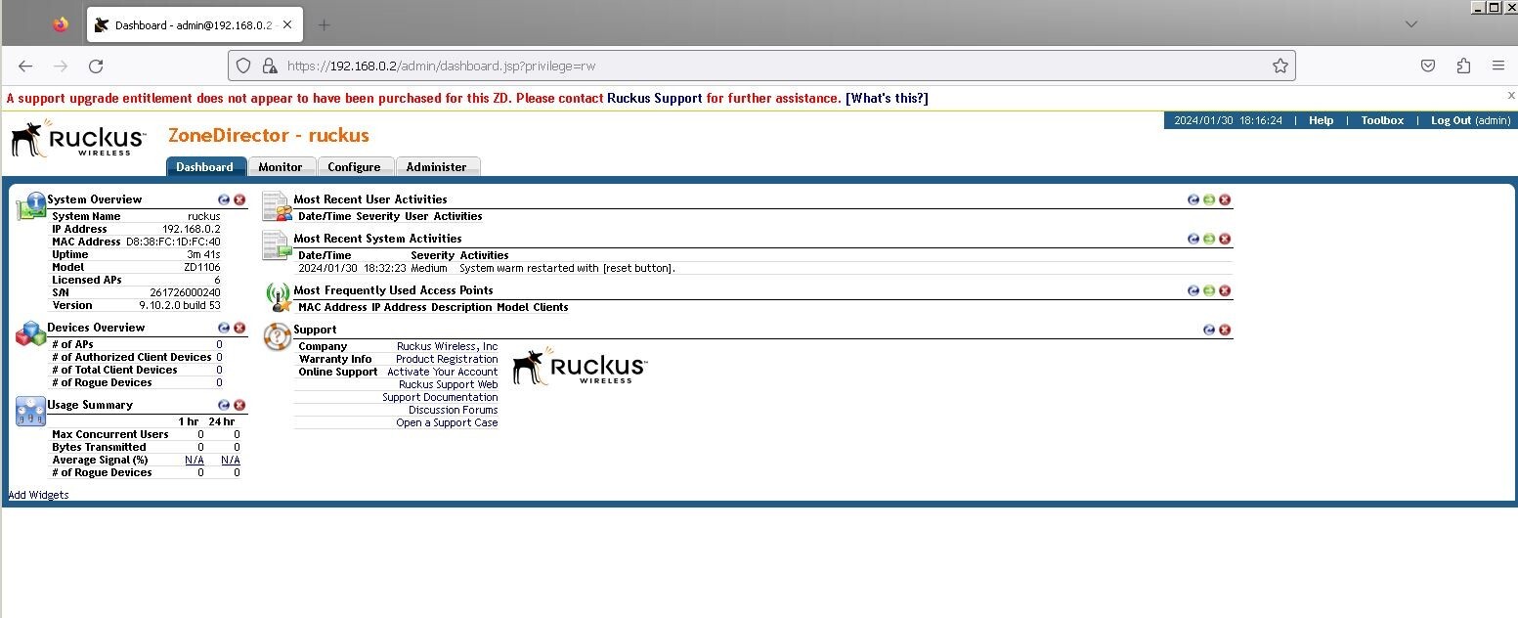The image size is (1518, 618).
Task: Close the Most Recent System Activities widget
Action: click(1225, 239)
